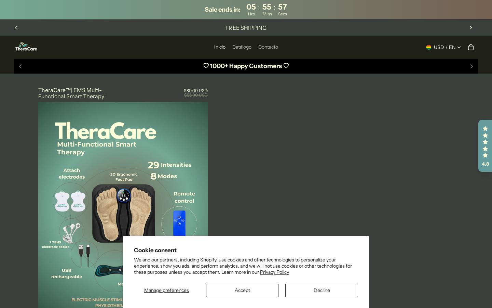Click the Cookie consent heading
The height and width of the screenshot is (308, 492).
pos(155,250)
